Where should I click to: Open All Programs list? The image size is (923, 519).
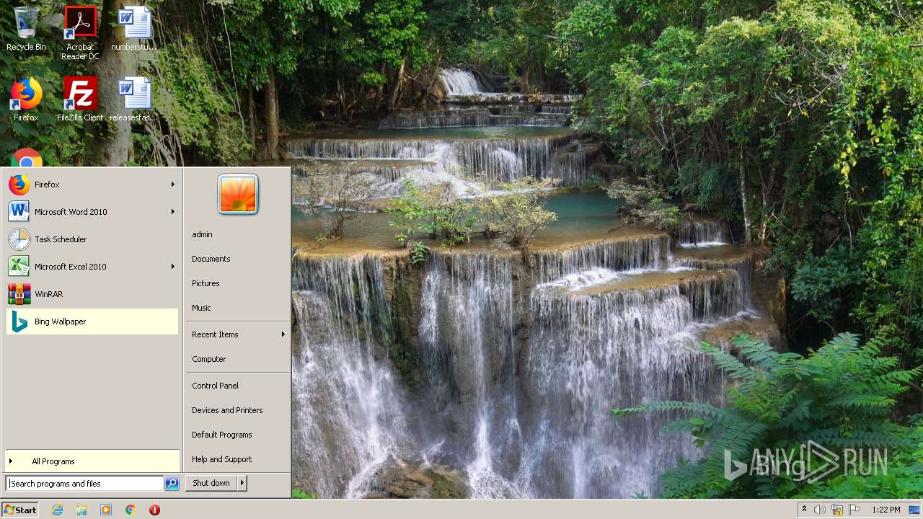click(92, 461)
